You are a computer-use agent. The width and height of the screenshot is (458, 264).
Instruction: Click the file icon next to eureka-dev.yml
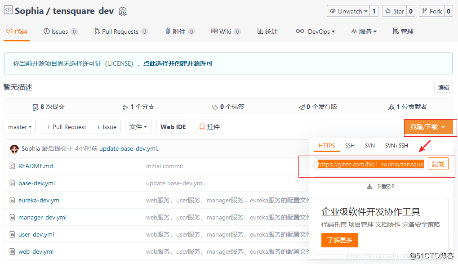pos(12,200)
